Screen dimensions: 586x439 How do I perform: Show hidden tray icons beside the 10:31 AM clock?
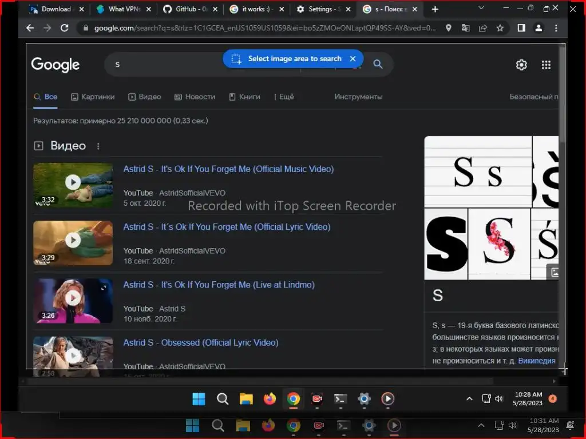[481, 425]
